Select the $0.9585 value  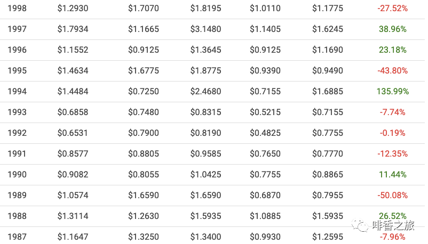205,154
